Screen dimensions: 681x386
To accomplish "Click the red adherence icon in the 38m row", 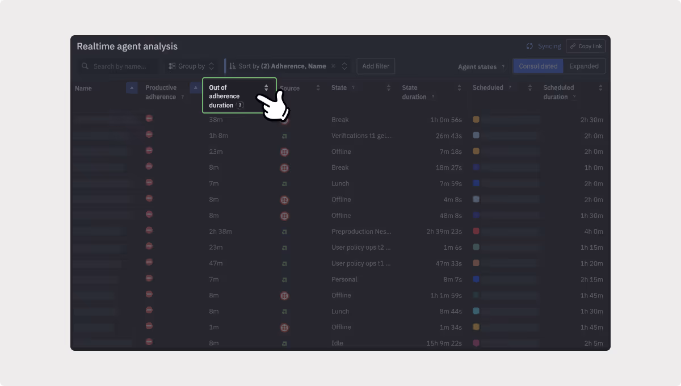I will pyautogui.click(x=149, y=119).
